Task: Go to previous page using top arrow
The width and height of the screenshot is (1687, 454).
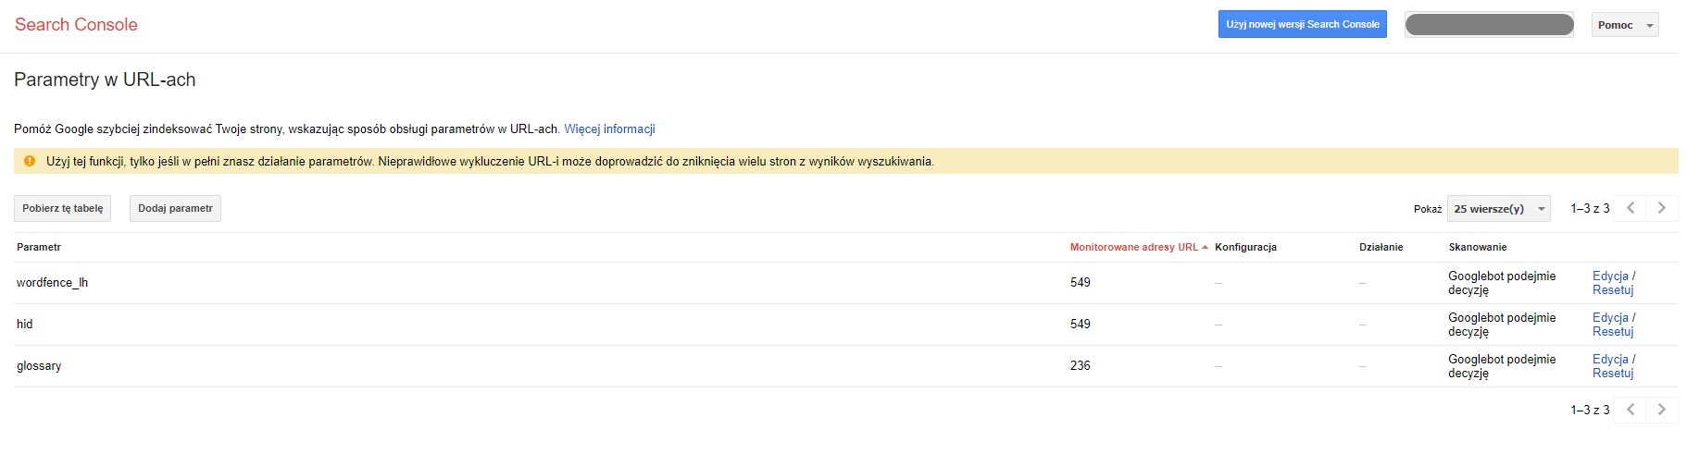Action: click(x=1631, y=208)
